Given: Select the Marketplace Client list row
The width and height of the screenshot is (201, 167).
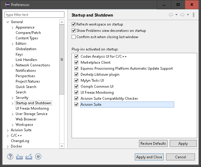Looking at the screenshot, I should pos(95,62).
